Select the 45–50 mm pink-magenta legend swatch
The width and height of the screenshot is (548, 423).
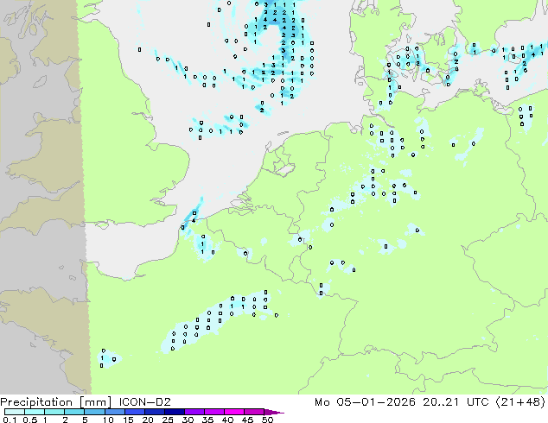coord(254,412)
